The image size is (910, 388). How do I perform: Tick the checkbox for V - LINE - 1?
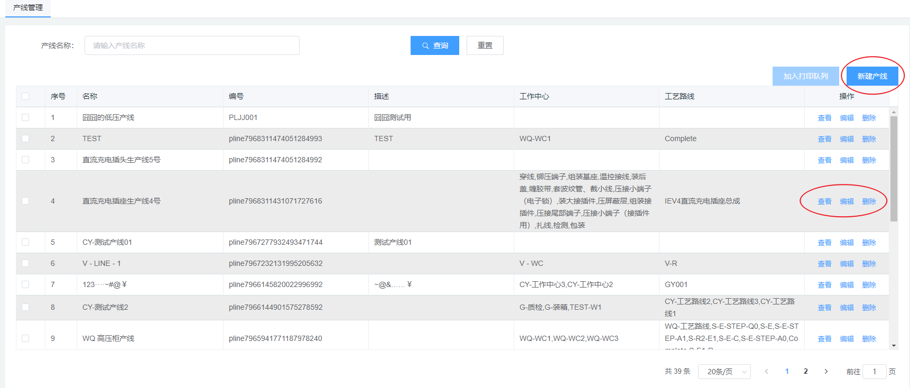(x=25, y=263)
